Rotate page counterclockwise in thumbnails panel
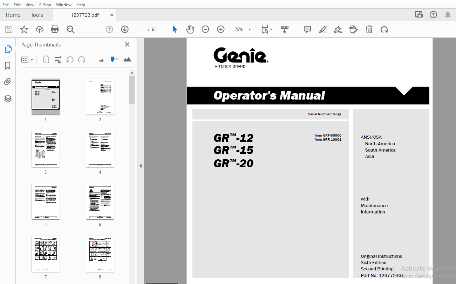The image size is (456, 284). click(x=70, y=59)
